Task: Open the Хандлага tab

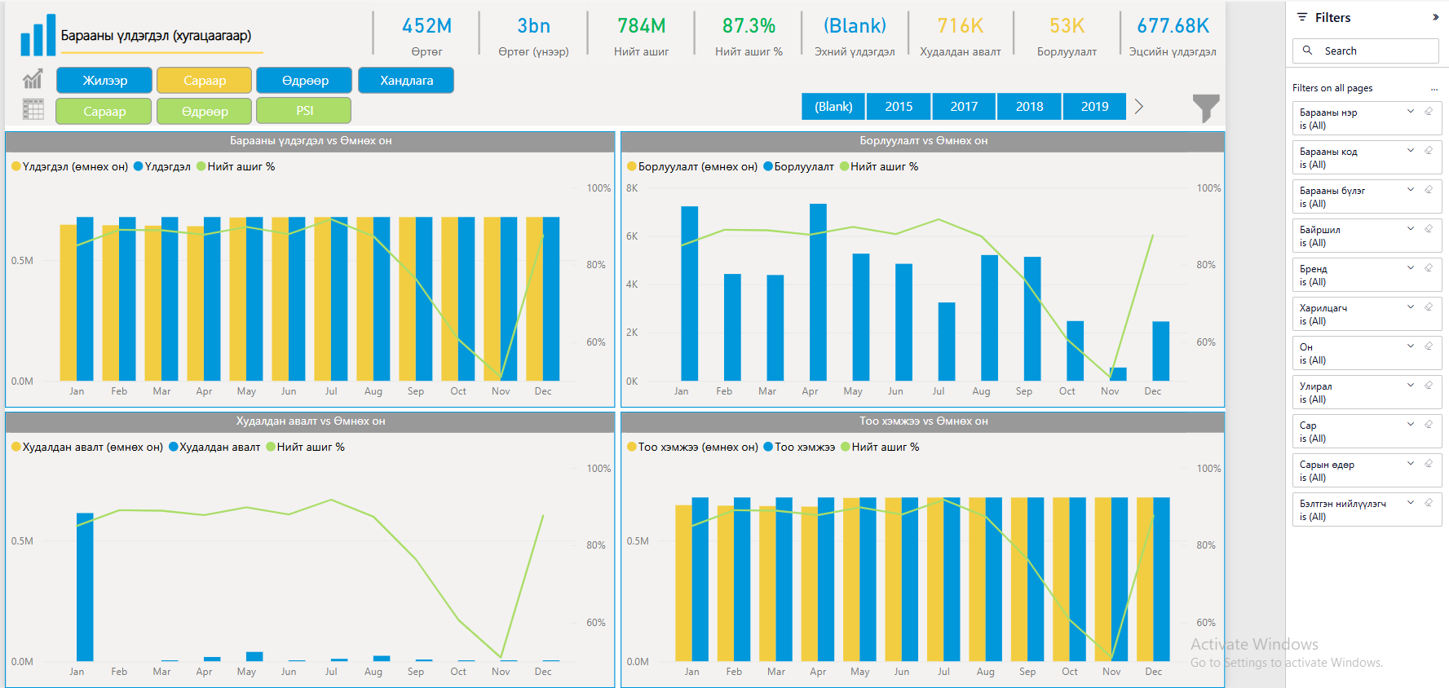Action: [406, 81]
